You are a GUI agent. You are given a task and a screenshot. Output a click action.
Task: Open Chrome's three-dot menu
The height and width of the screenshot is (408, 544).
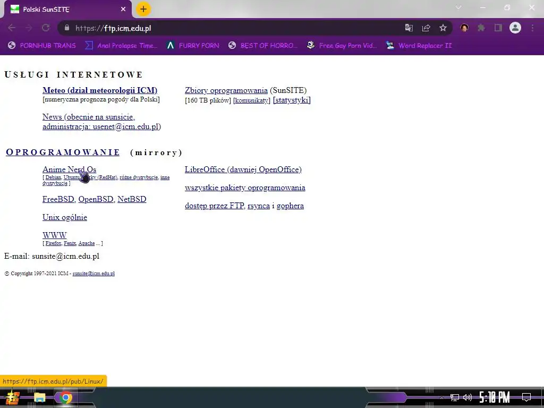coord(532,28)
